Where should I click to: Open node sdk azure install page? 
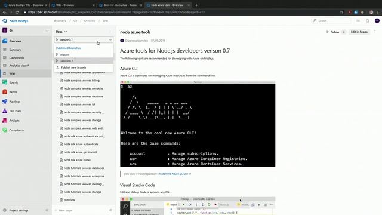point(77,160)
